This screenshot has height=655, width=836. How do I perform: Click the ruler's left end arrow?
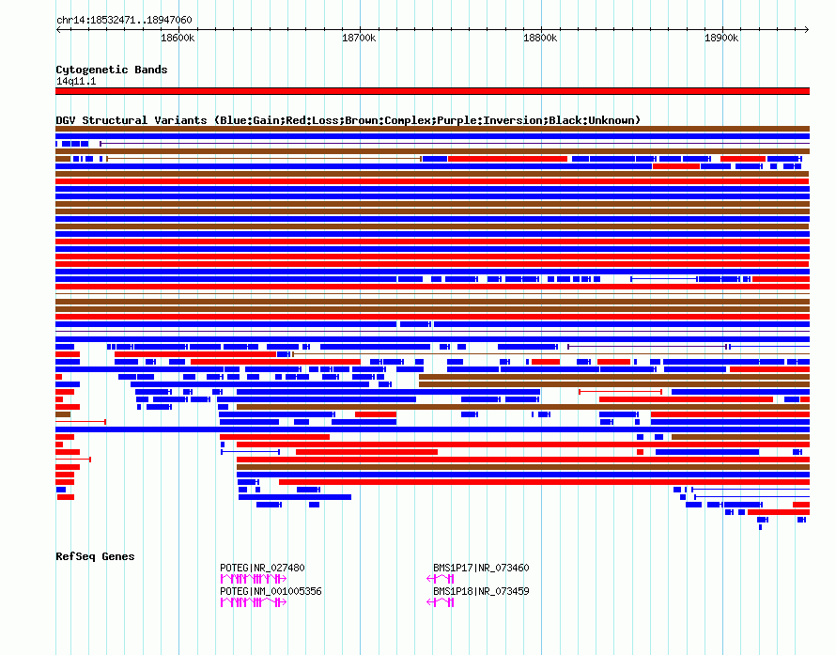(x=58, y=29)
